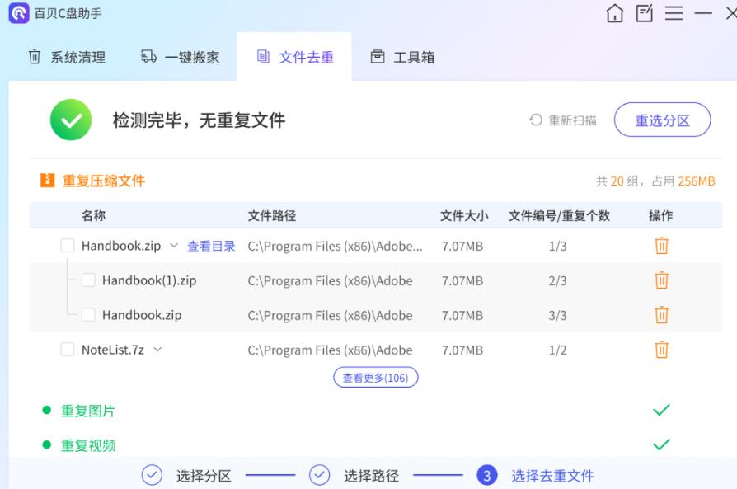Screen dimensions: 737x489
Task: Click the check mark beside 重复图片
Action: point(661,410)
